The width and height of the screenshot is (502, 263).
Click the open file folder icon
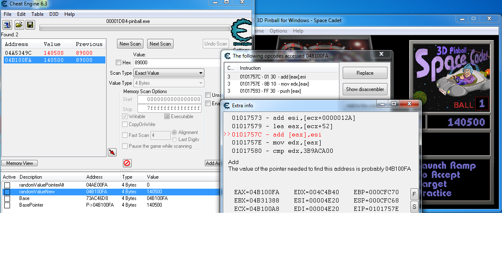(x=19, y=25)
